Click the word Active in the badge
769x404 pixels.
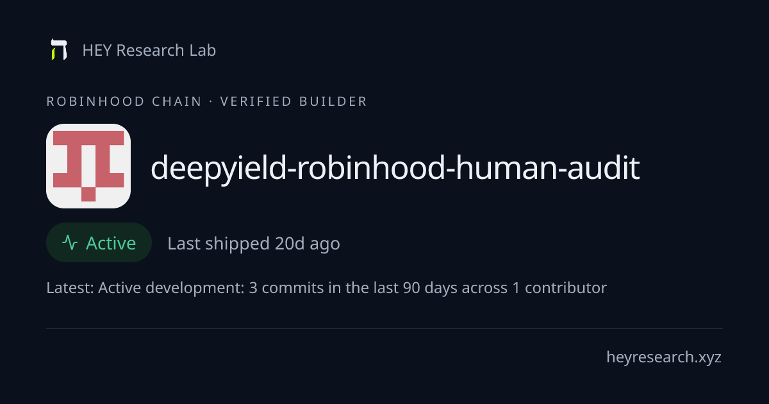(111, 243)
